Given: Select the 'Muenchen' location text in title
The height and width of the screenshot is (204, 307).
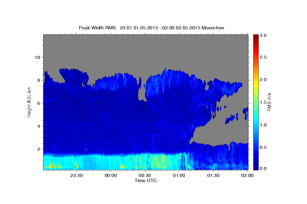Looking at the screenshot, I should [x=213, y=28].
